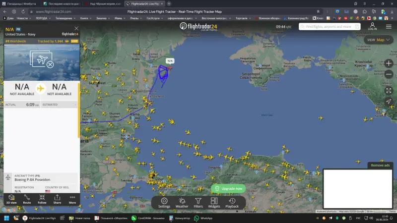Click the N/A label above tracked aircraft

coord(170,61)
